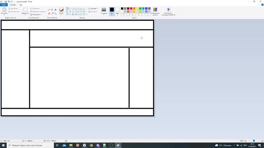This screenshot has width=264, height=148.
Task: Click the zoom out minus button
Action: coord(246,141)
